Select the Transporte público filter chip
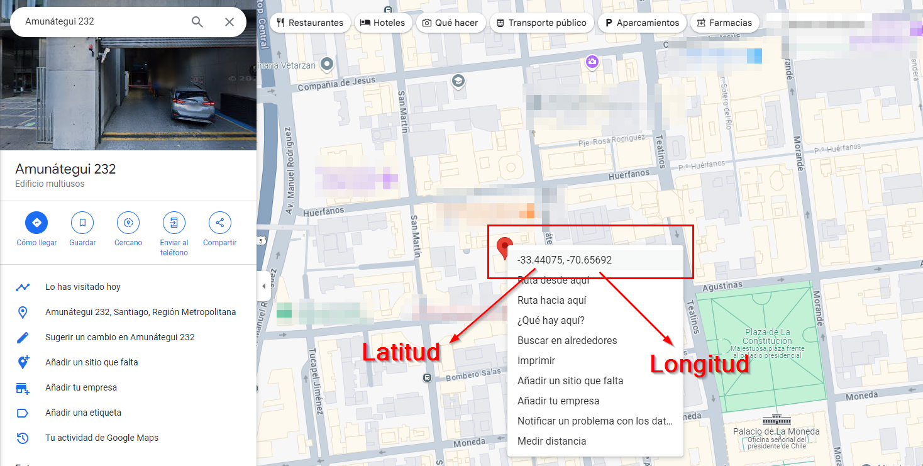The height and width of the screenshot is (466, 923). coord(541,23)
